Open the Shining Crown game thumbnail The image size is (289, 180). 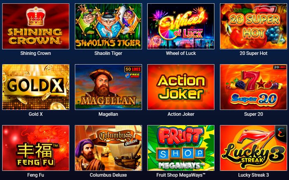(36, 26)
